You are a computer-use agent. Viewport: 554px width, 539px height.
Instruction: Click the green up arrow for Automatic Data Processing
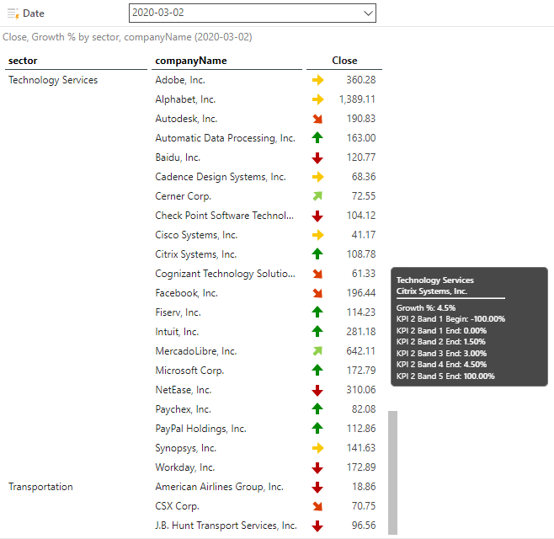pos(317,138)
